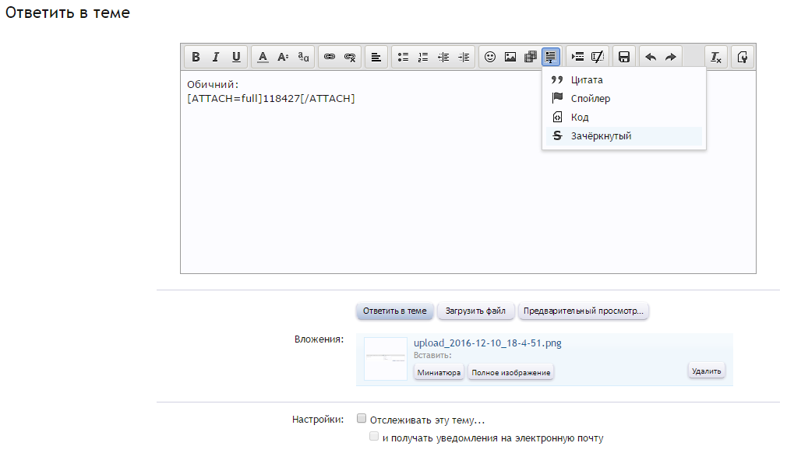Click the Ответить в теме submit button
The image size is (794, 464).
pyautogui.click(x=395, y=311)
